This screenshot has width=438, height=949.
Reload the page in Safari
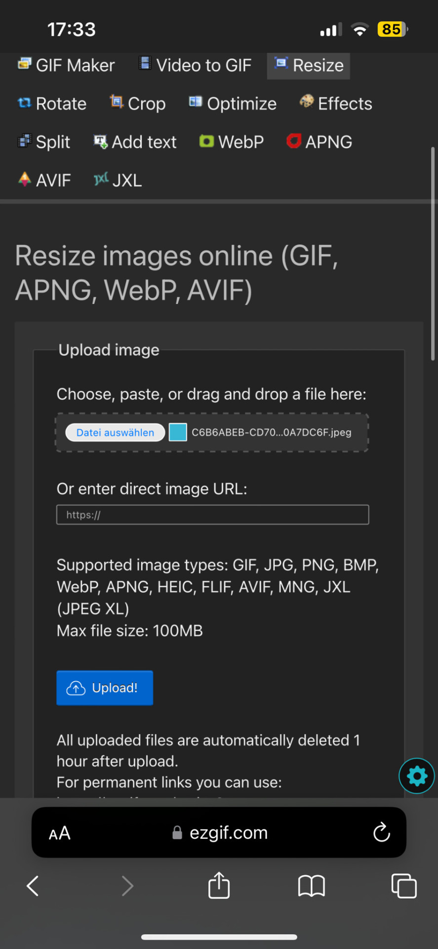tap(381, 832)
